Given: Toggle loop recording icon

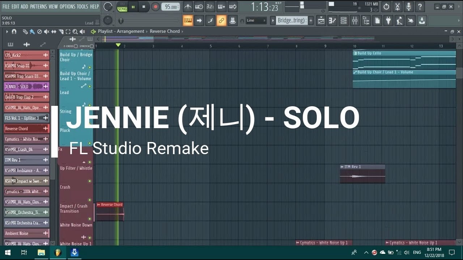Looking at the screenshot, I should coord(233,6).
